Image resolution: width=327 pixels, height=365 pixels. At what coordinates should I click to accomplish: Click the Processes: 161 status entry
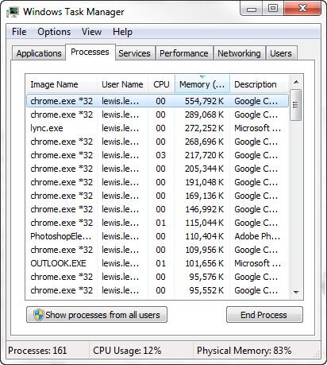[37, 351]
